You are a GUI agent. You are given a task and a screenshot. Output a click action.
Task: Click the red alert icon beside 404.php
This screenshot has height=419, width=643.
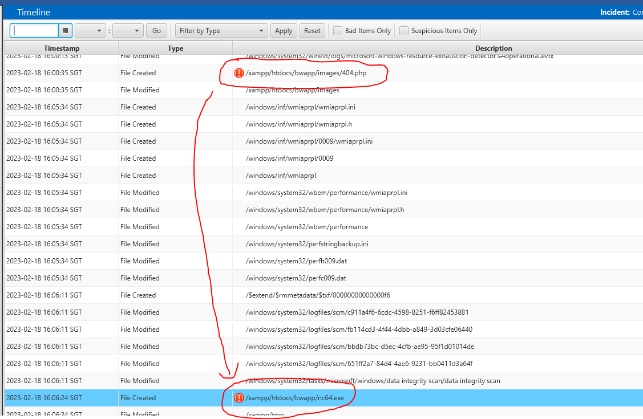pos(239,73)
